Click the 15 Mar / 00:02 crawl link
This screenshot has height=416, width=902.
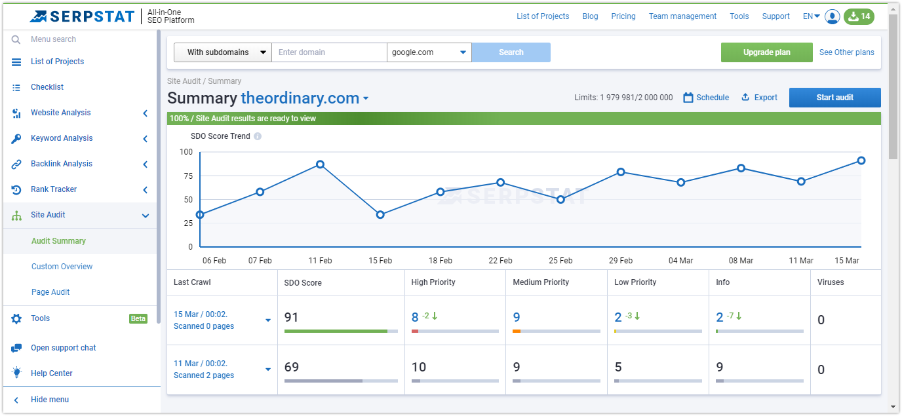(x=201, y=314)
